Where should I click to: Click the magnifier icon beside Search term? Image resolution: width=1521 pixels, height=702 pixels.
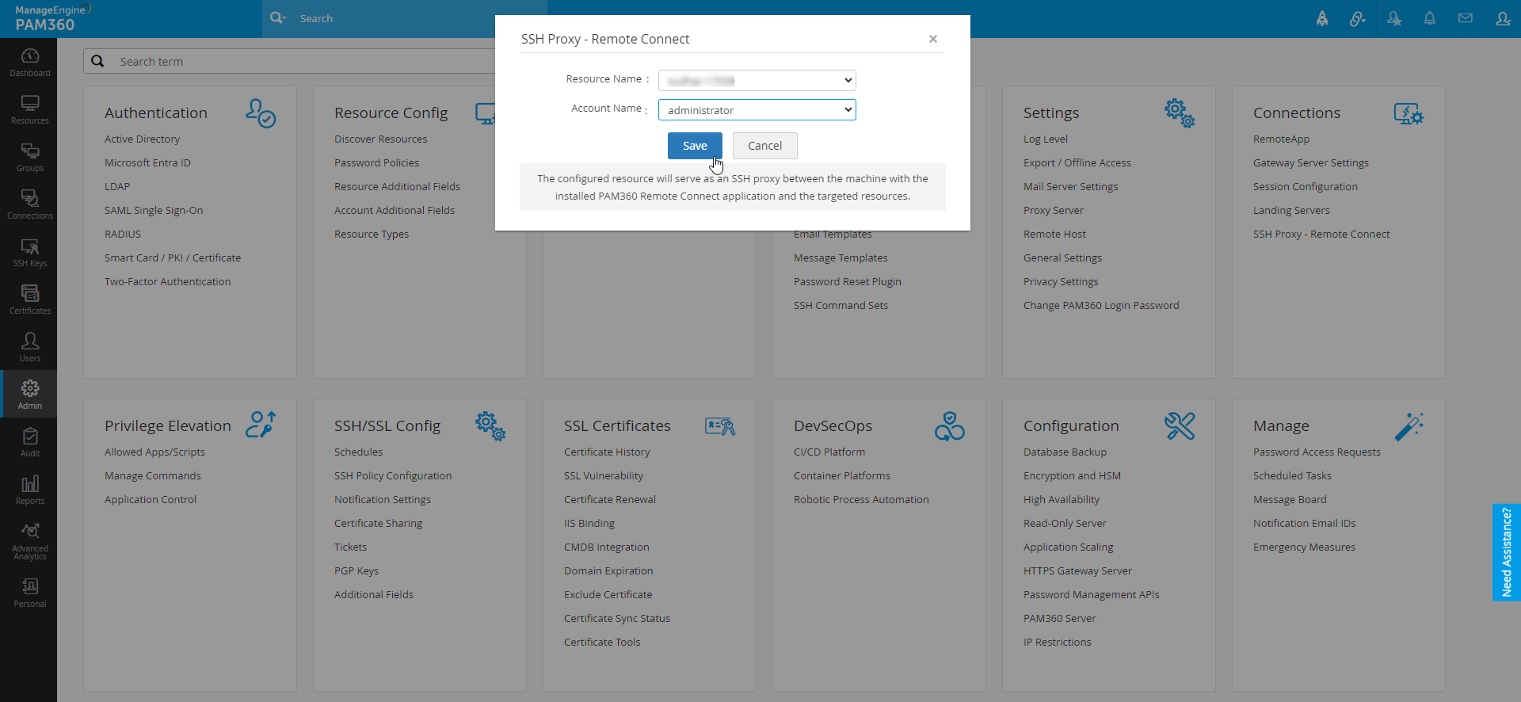97,61
